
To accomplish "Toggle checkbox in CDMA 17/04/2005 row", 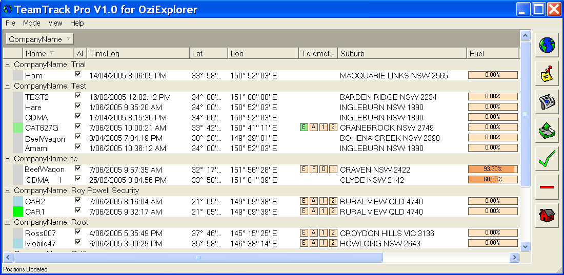I will [78, 116].
